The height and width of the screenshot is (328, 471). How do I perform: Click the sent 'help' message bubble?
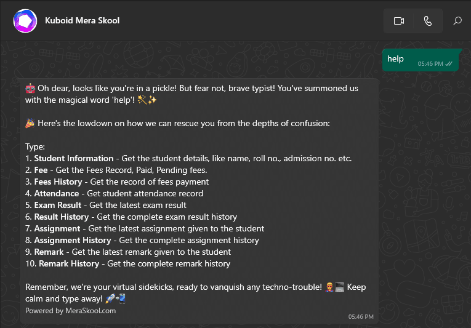(396, 59)
